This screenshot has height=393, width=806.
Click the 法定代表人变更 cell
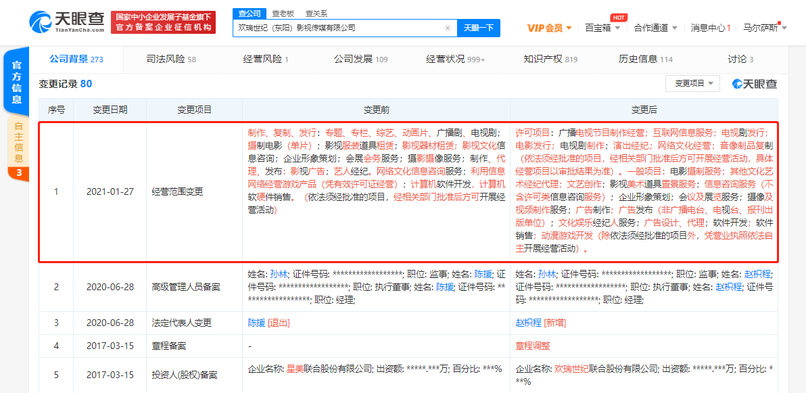click(x=194, y=323)
